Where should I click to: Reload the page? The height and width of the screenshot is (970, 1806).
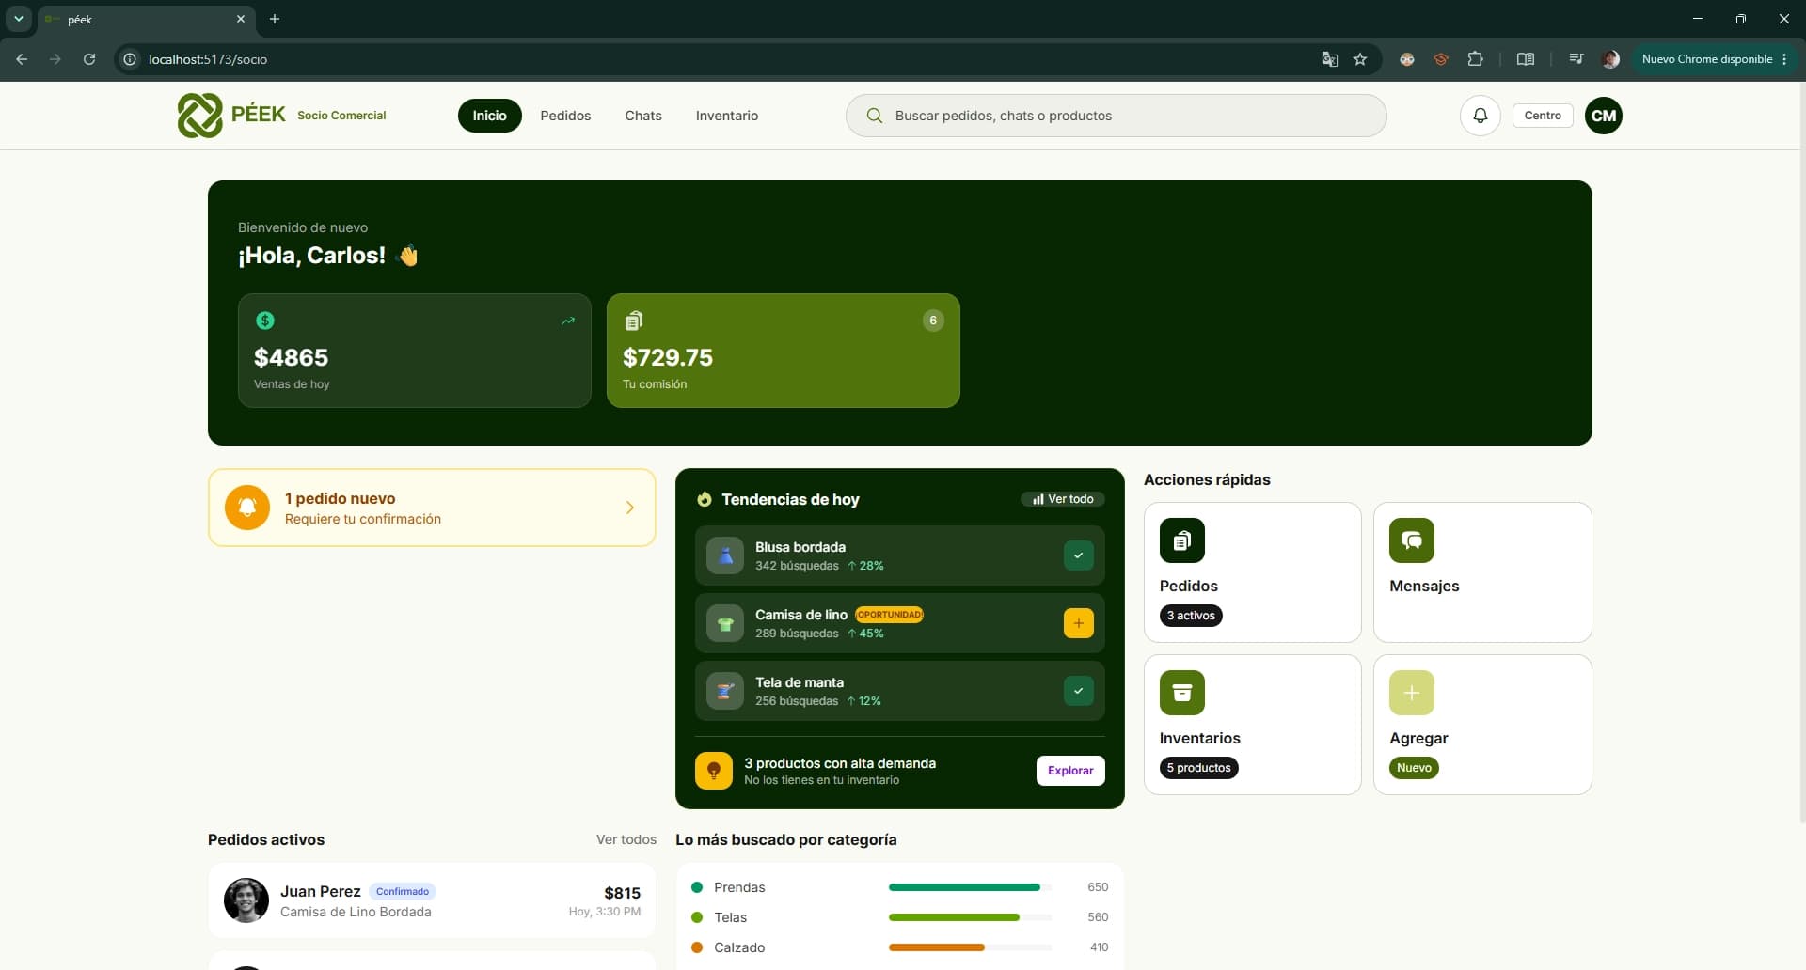pos(89,59)
